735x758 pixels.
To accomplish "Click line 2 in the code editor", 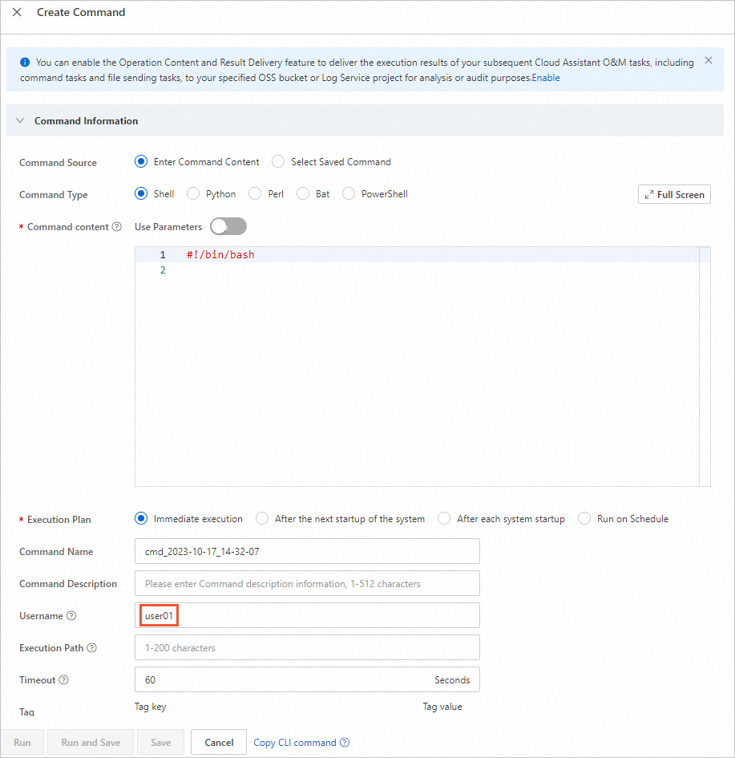I will (x=417, y=270).
